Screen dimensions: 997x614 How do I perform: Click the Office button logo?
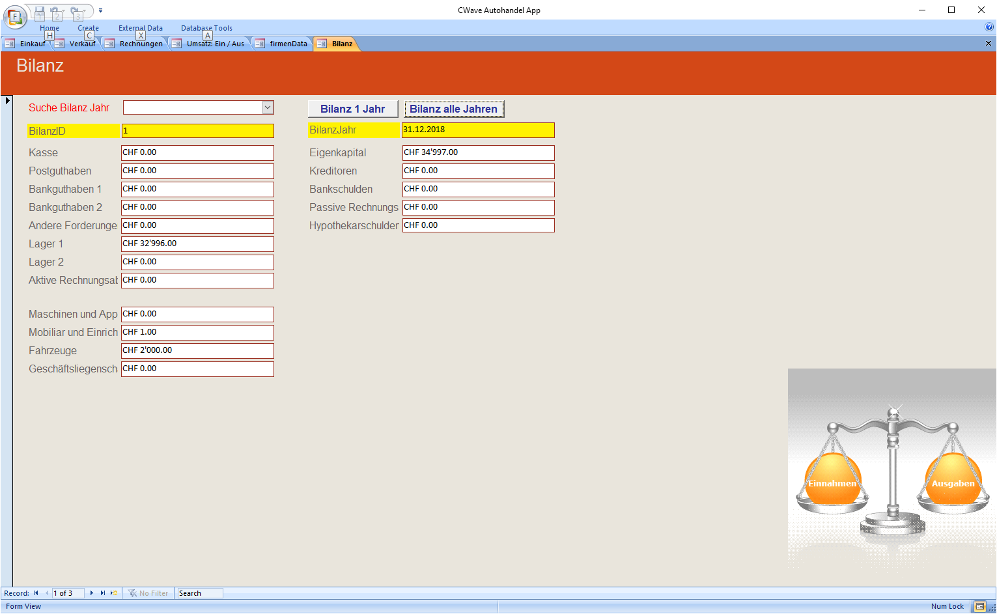click(x=14, y=17)
